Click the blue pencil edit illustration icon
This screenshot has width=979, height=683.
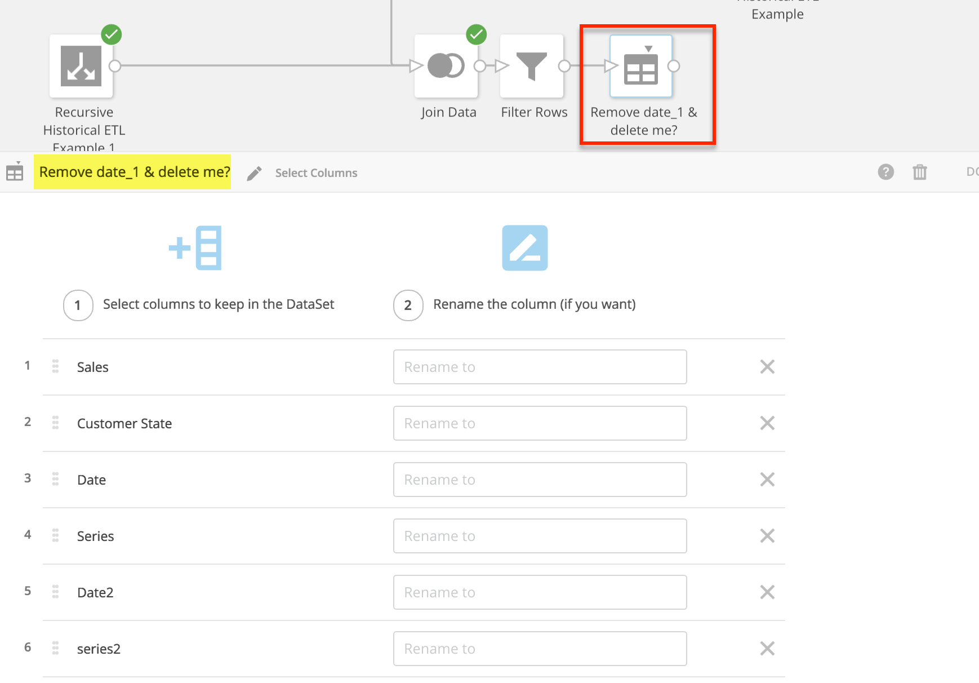(x=524, y=248)
